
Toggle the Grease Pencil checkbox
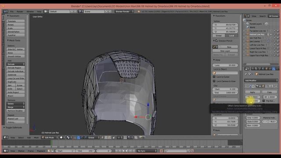coord(216,41)
